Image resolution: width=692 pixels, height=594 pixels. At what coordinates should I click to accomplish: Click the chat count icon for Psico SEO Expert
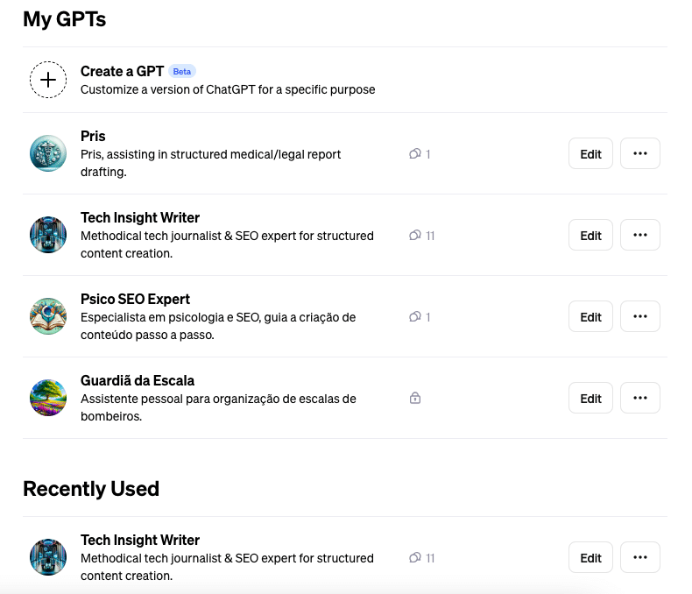pyautogui.click(x=415, y=317)
